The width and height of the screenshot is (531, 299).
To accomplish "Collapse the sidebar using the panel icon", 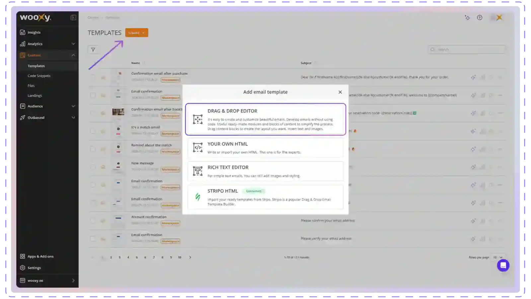I will tap(73, 18).
